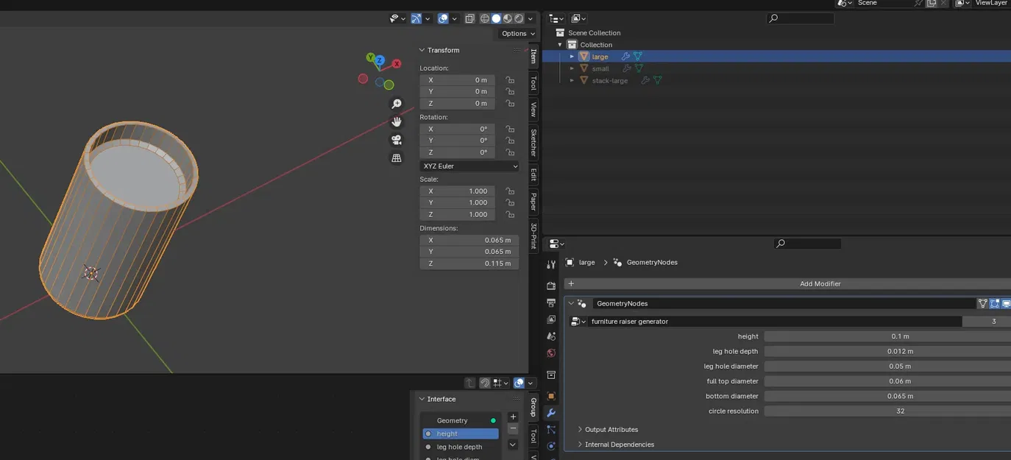Toggle GeometryNodes modifier edit mode display
Viewport: 1011px width, 460px height.
[x=994, y=303]
